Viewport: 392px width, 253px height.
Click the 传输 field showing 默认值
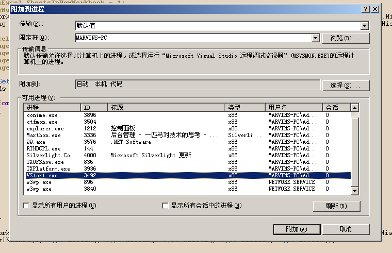click(x=222, y=25)
